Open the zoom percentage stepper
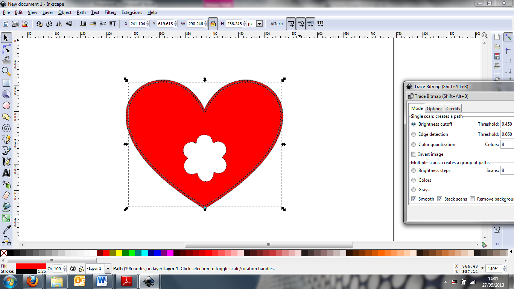The height and width of the screenshot is (289, 514). pyautogui.click(x=504, y=269)
